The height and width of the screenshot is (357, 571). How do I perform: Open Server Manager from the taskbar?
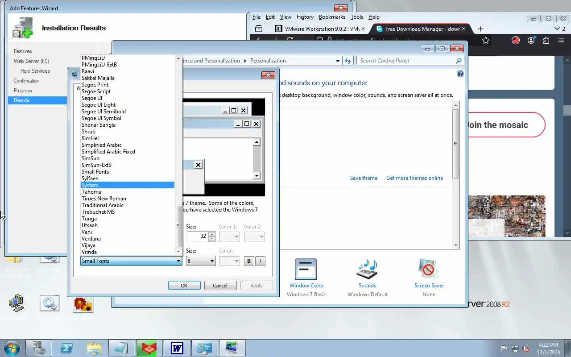click(x=39, y=348)
